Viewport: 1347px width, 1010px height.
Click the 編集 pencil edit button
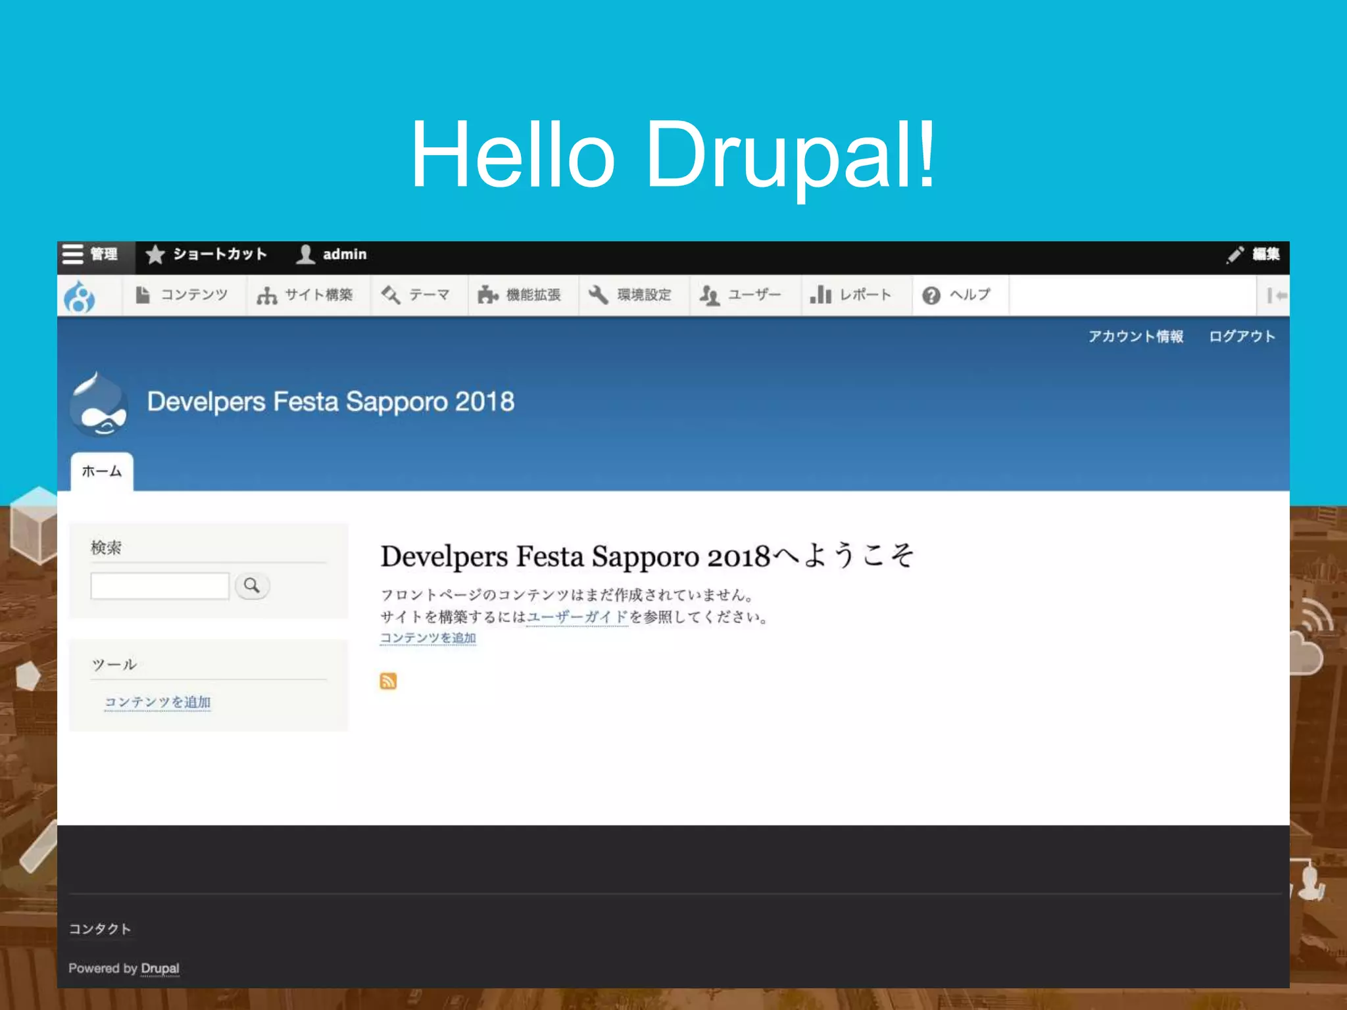click(1253, 254)
